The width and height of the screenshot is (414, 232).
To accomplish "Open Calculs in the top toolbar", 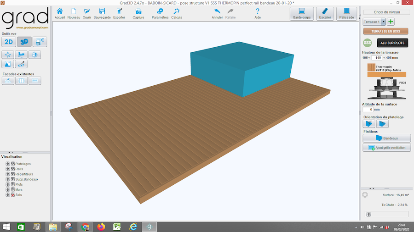I will (x=177, y=13).
